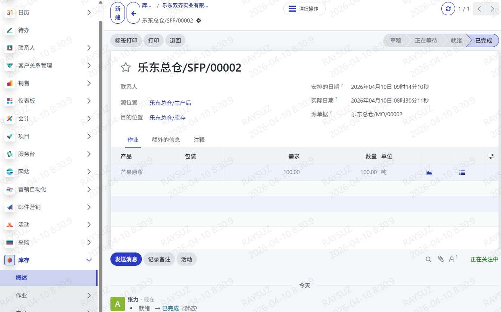501x312 pixels.
Task: Click the 发送消息 button
Action: coord(126,259)
